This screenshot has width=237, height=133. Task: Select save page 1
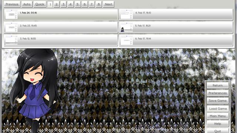tap(50, 4)
